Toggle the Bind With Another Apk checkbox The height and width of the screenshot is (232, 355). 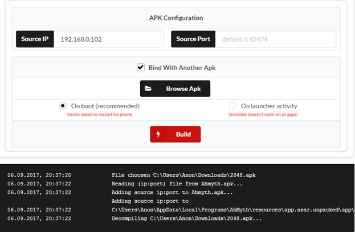140,67
